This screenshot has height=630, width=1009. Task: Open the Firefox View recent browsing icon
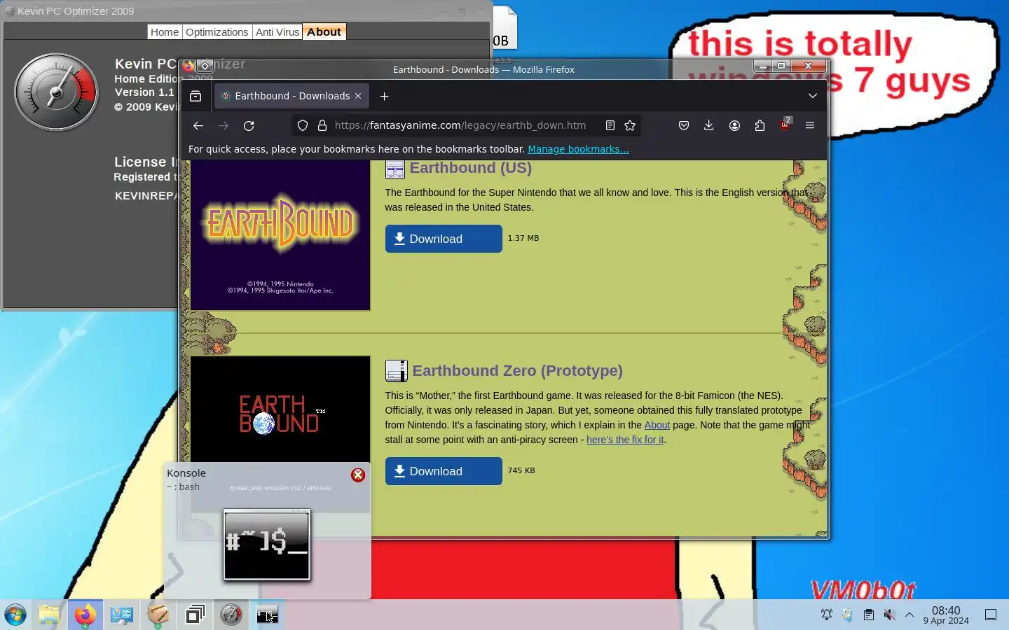coord(195,96)
